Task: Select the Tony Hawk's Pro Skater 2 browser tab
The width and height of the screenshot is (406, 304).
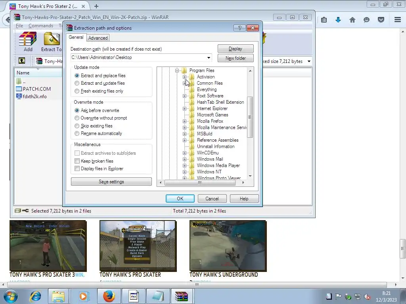Action: tap(48, 6)
